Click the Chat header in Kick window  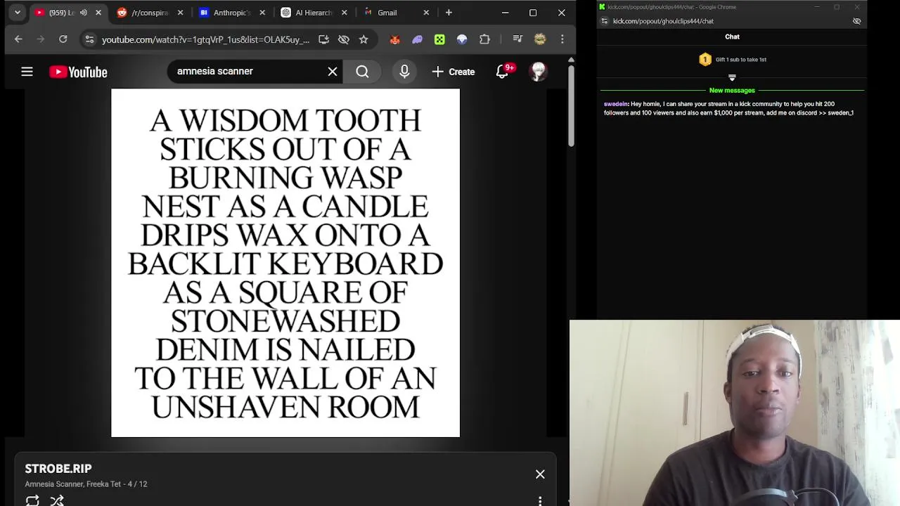coord(732,37)
